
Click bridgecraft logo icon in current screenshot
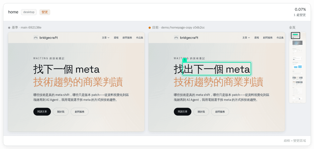[176, 38]
